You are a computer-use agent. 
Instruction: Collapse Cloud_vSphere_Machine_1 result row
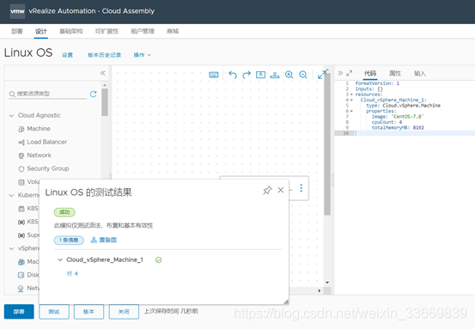pyautogui.click(x=60, y=260)
